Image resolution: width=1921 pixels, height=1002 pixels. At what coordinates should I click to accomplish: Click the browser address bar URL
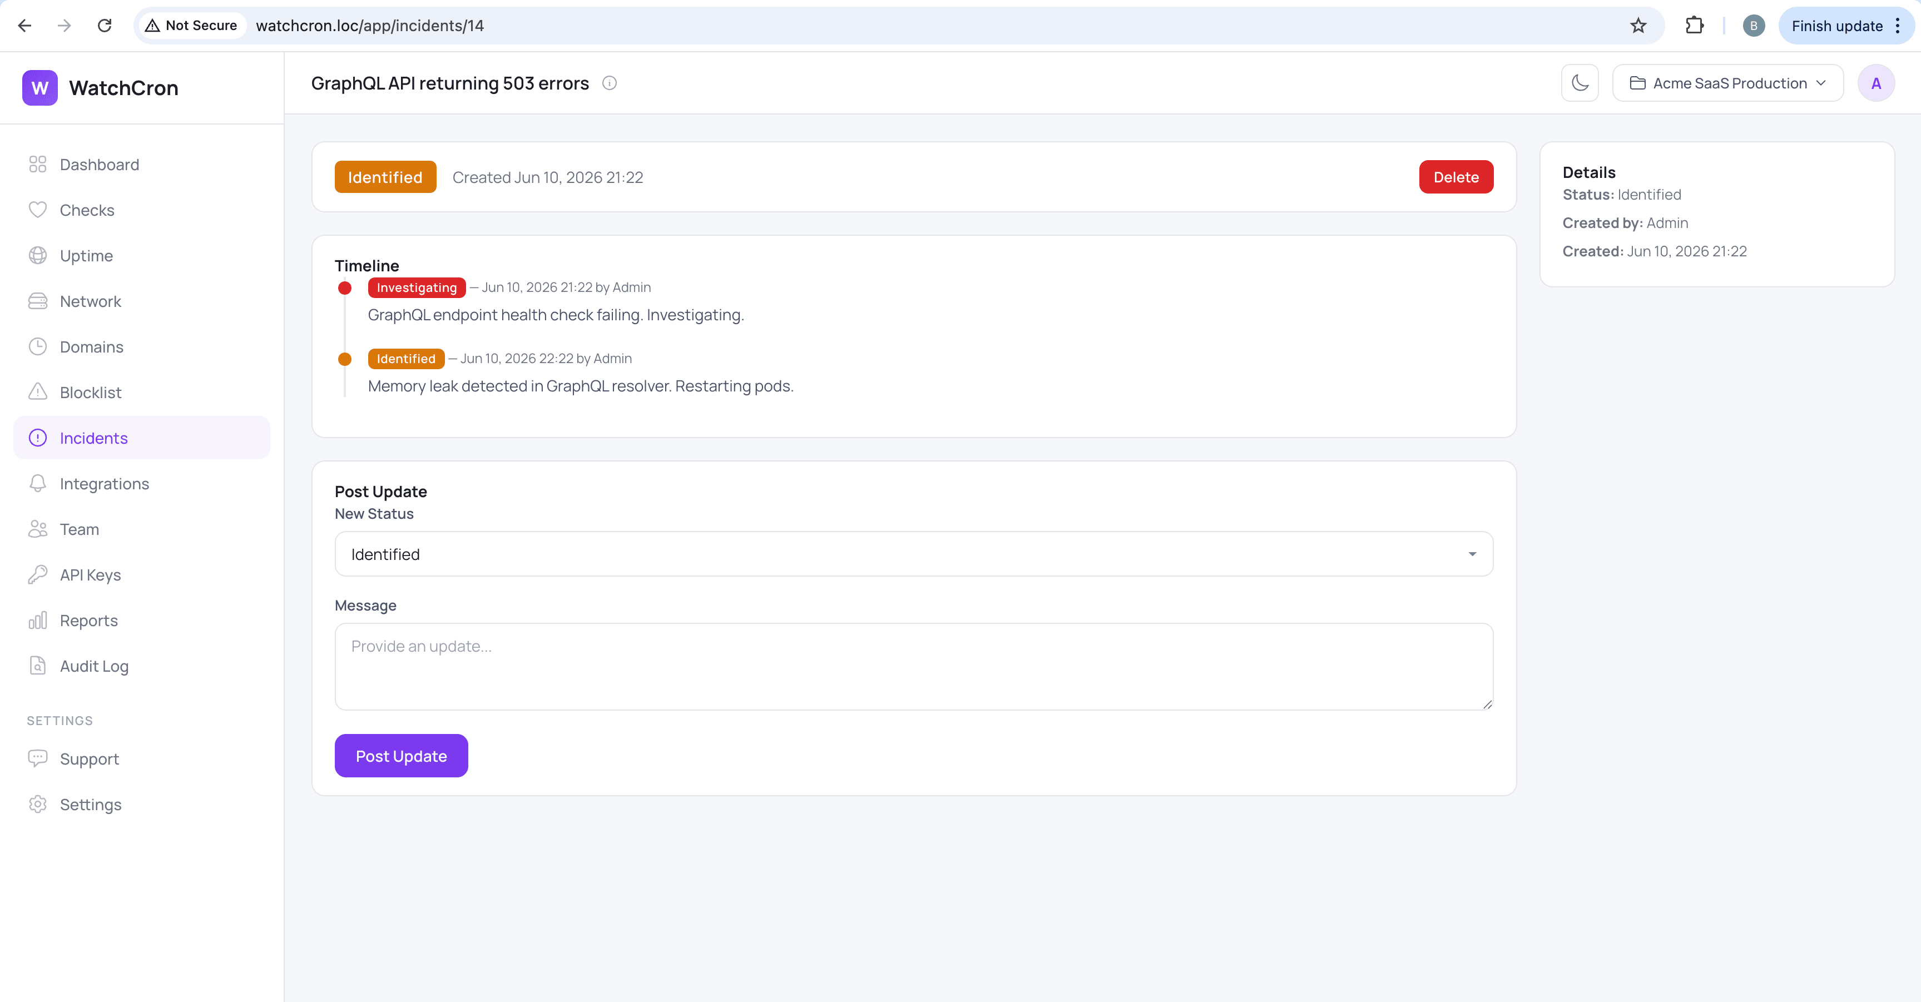tap(370, 26)
